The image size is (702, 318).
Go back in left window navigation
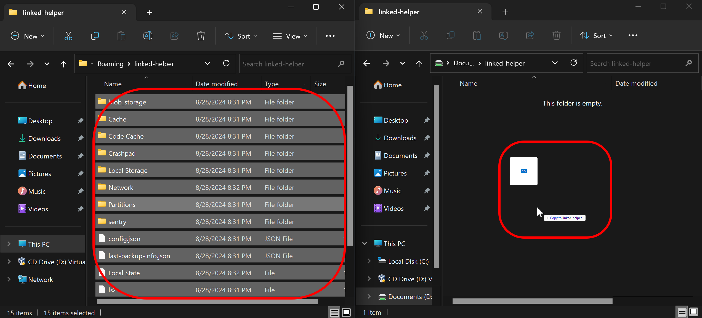pos(11,64)
